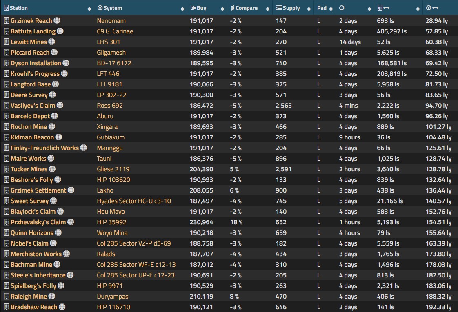Viewport: 458px width, 312px height.
Task: Click the planet icon beside Dyson Installation
Action: tap(66, 63)
